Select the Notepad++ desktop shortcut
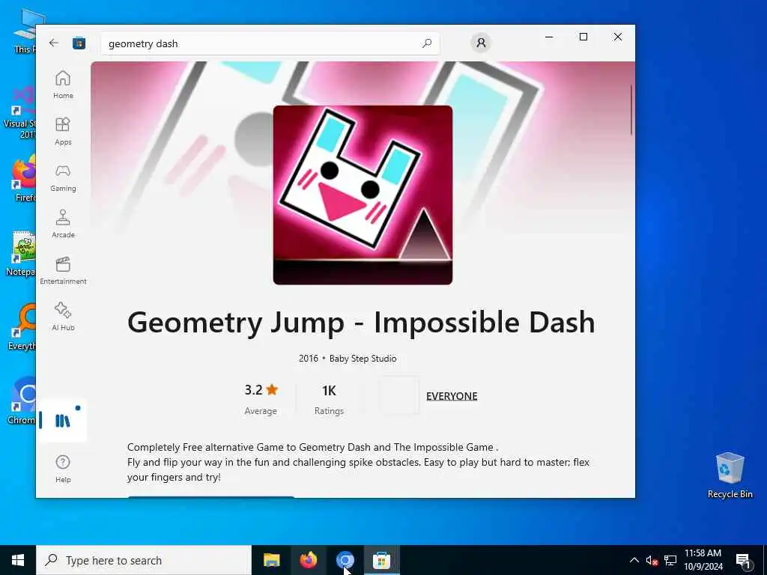The image size is (767, 575). point(20,255)
